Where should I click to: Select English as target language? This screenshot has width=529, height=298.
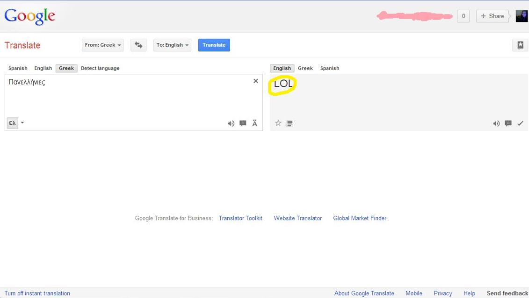pos(282,68)
